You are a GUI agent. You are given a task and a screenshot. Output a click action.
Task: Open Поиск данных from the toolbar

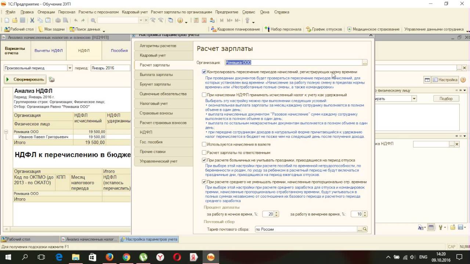tap(85, 29)
